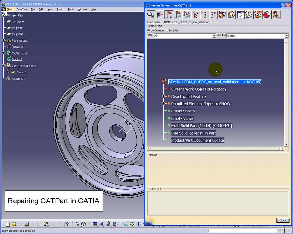
Task: Click the flags with red X icon
Action: pyautogui.click(x=195, y=15)
